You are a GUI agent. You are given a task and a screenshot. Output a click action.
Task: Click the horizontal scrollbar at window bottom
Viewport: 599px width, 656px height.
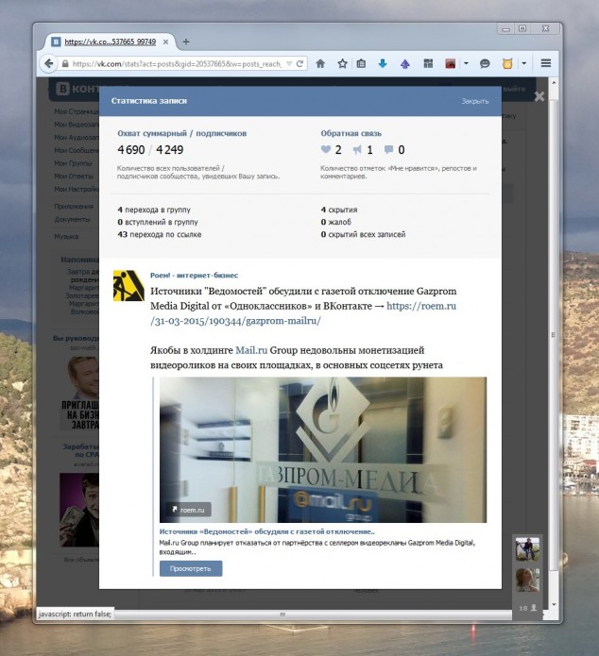(282, 614)
